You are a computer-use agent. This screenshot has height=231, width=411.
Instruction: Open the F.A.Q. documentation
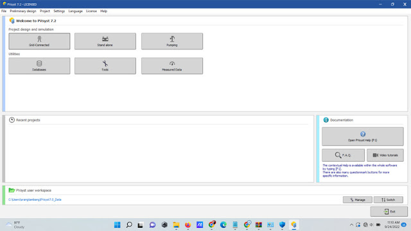coord(343,155)
